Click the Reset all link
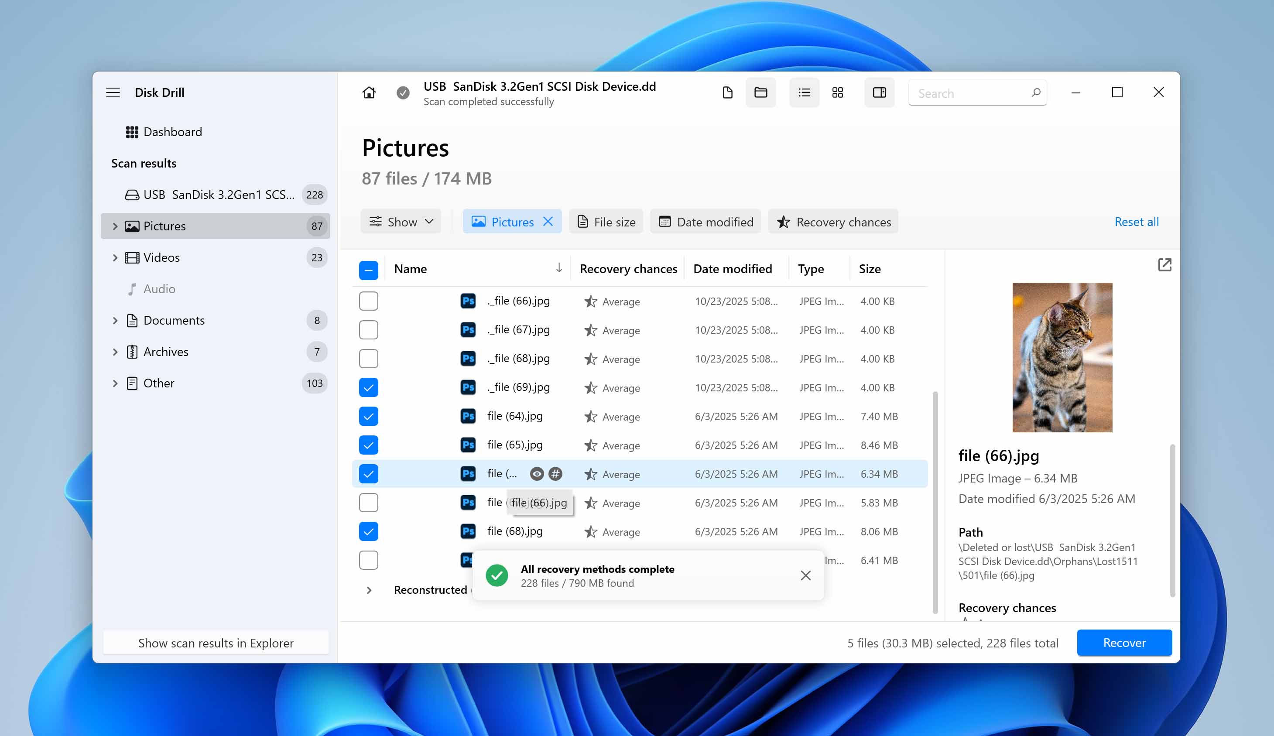This screenshot has width=1274, height=736. [1136, 222]
